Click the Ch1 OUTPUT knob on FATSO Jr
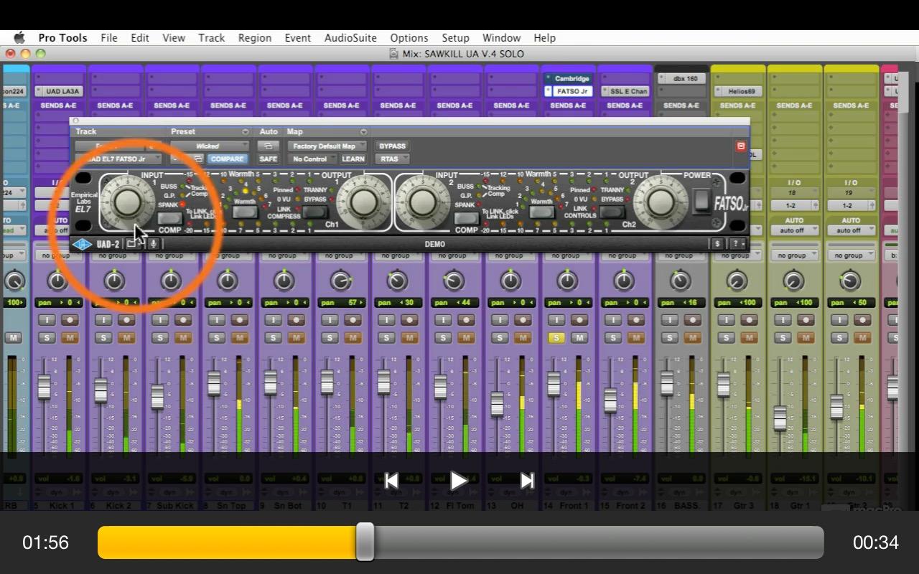The height and width of the screenshot is (574, 919). 363,202
